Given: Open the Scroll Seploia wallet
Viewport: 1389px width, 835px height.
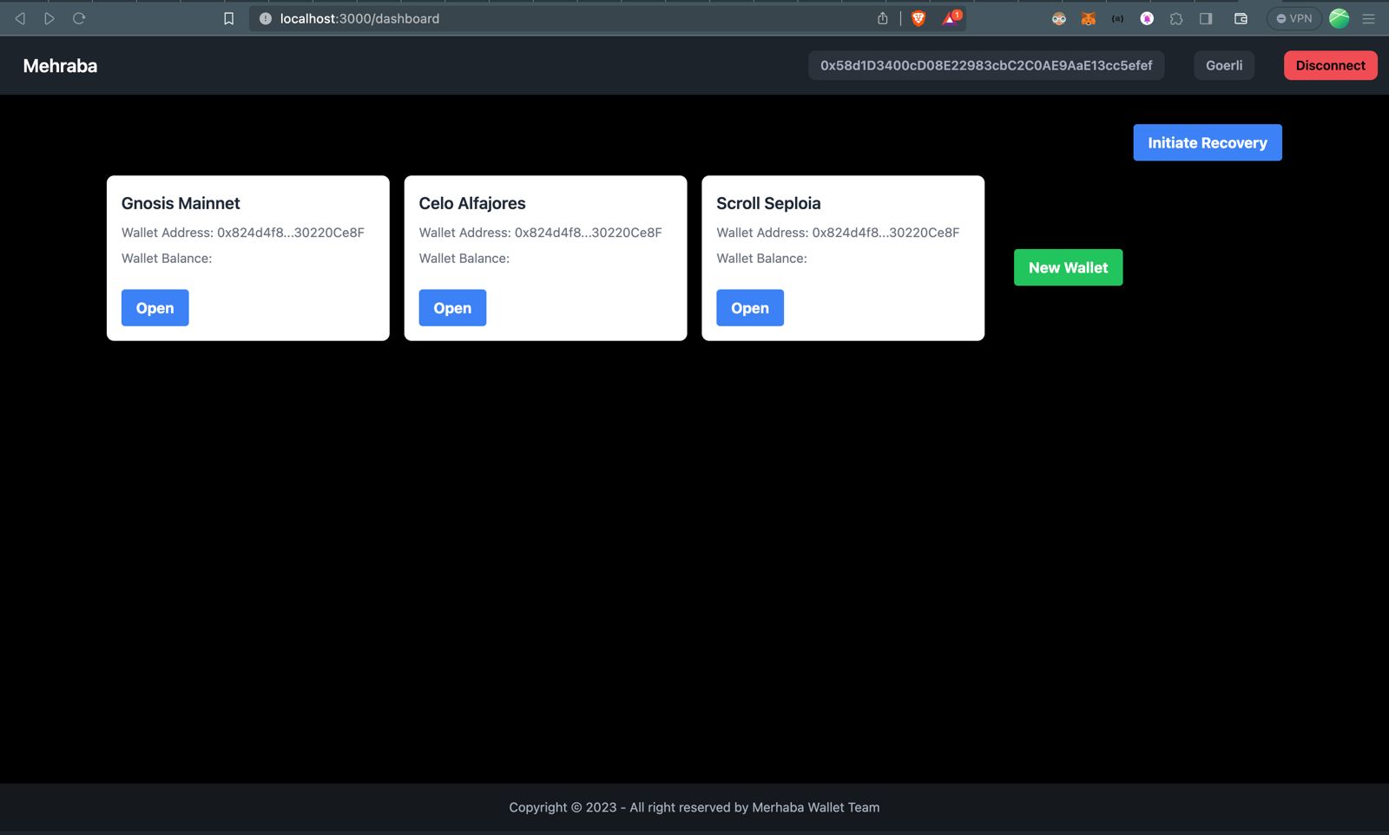Looking at the screenshot, I should [x=749, y=307].
